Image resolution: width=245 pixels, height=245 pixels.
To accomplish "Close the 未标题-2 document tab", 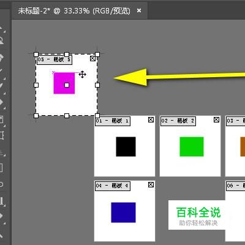I will pyautogui.click(x=139, y=10).
